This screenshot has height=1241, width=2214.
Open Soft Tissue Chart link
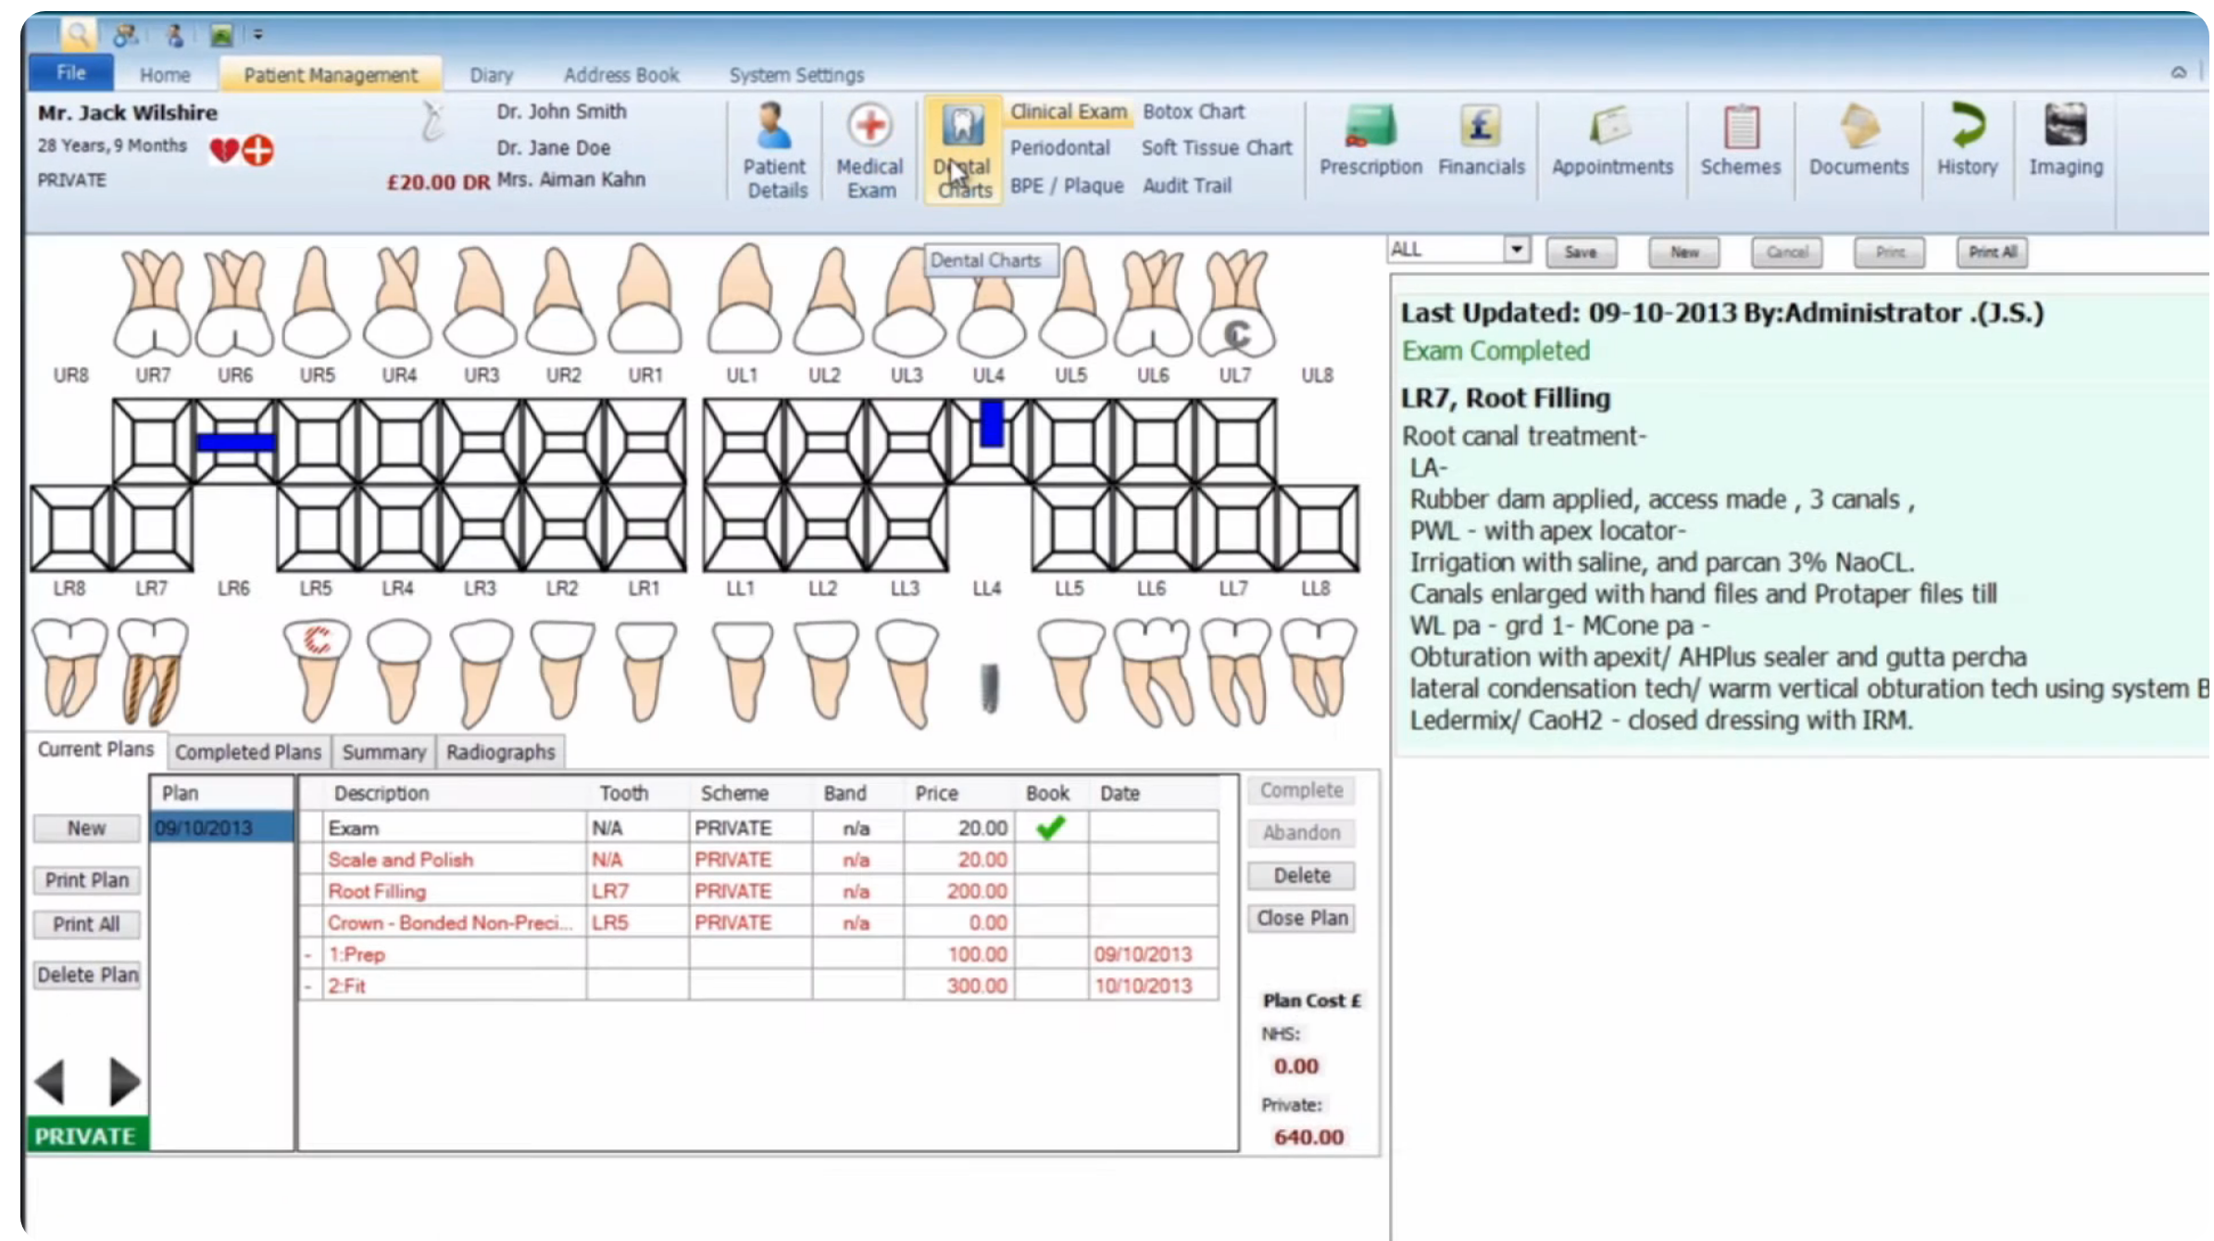tap(1216, 148)
